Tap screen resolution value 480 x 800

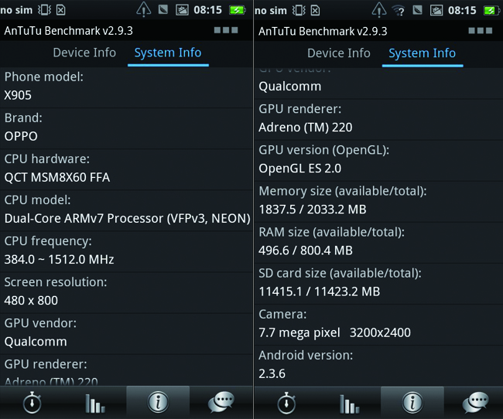31,301
